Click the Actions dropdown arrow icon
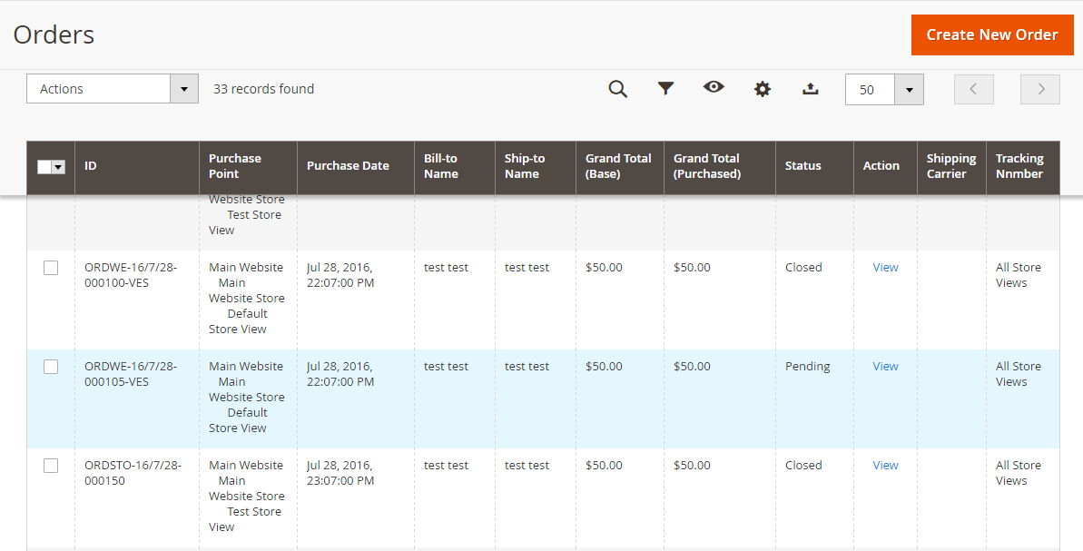 coord(184,88)
